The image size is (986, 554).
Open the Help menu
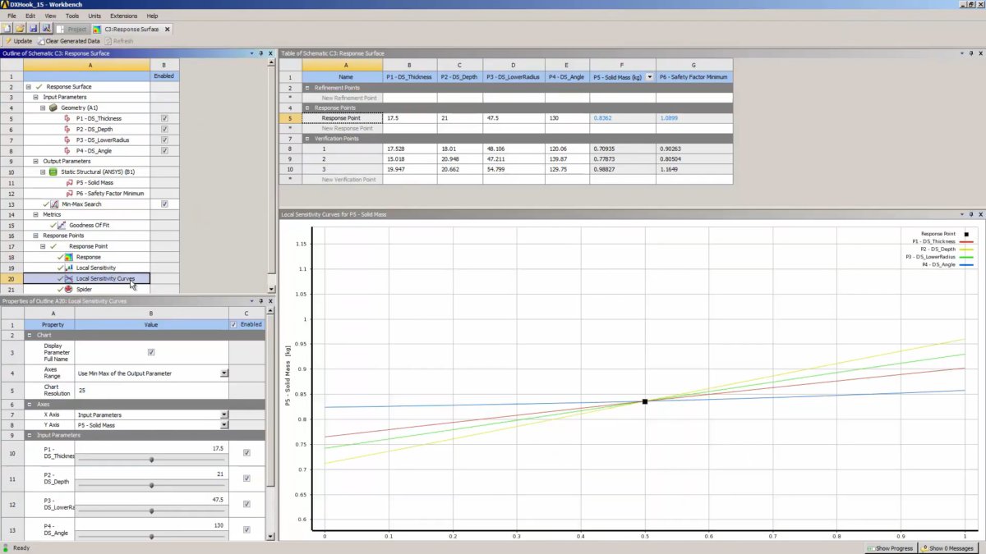(152, 16)
